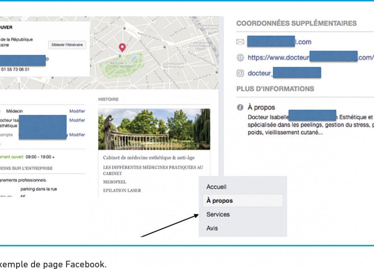Click the 'ouvert' open status text

[x=17, y=157]
